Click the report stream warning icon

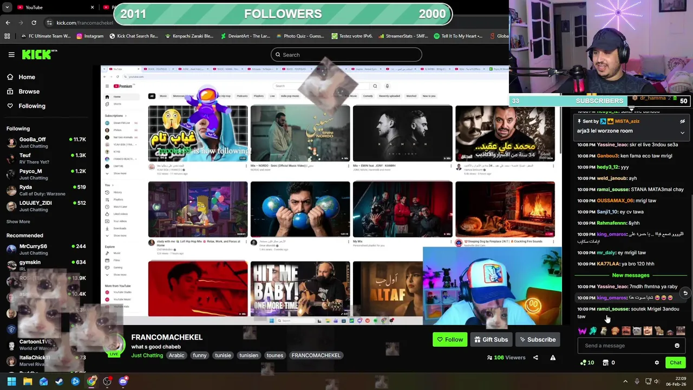553,357
